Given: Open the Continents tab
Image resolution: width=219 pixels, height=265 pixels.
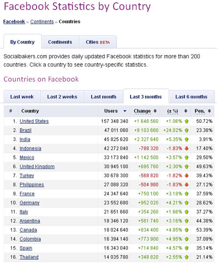Looking at the screenshot, I should 60,42.
